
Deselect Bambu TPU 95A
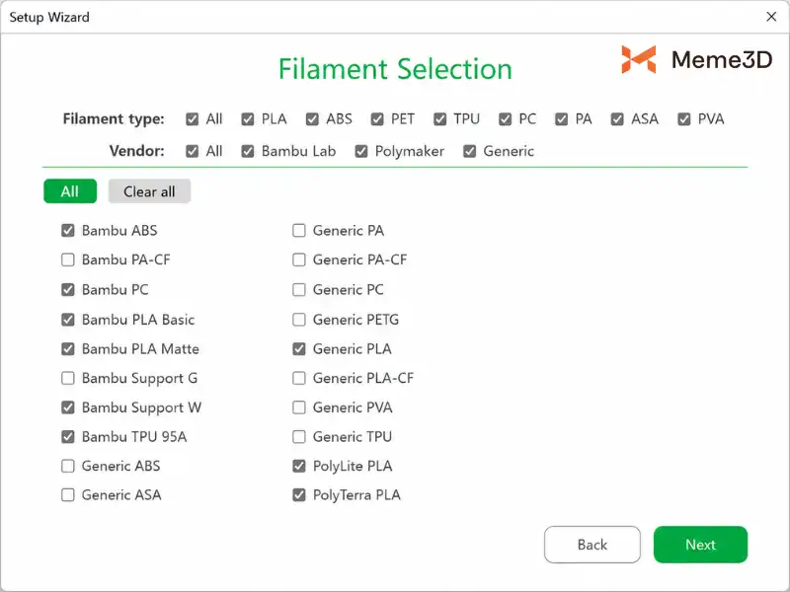tap(67, 436)
